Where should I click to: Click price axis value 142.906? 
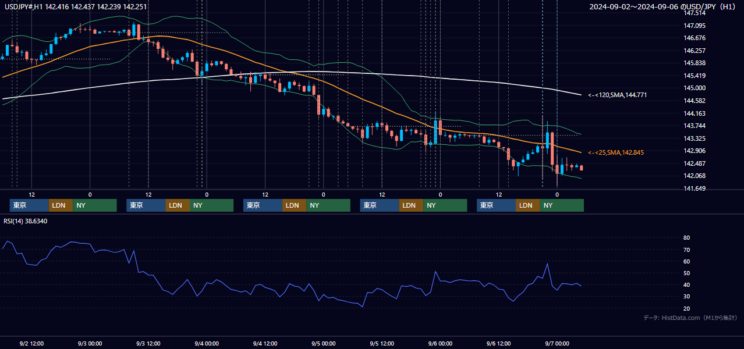(x=695, y=151)
